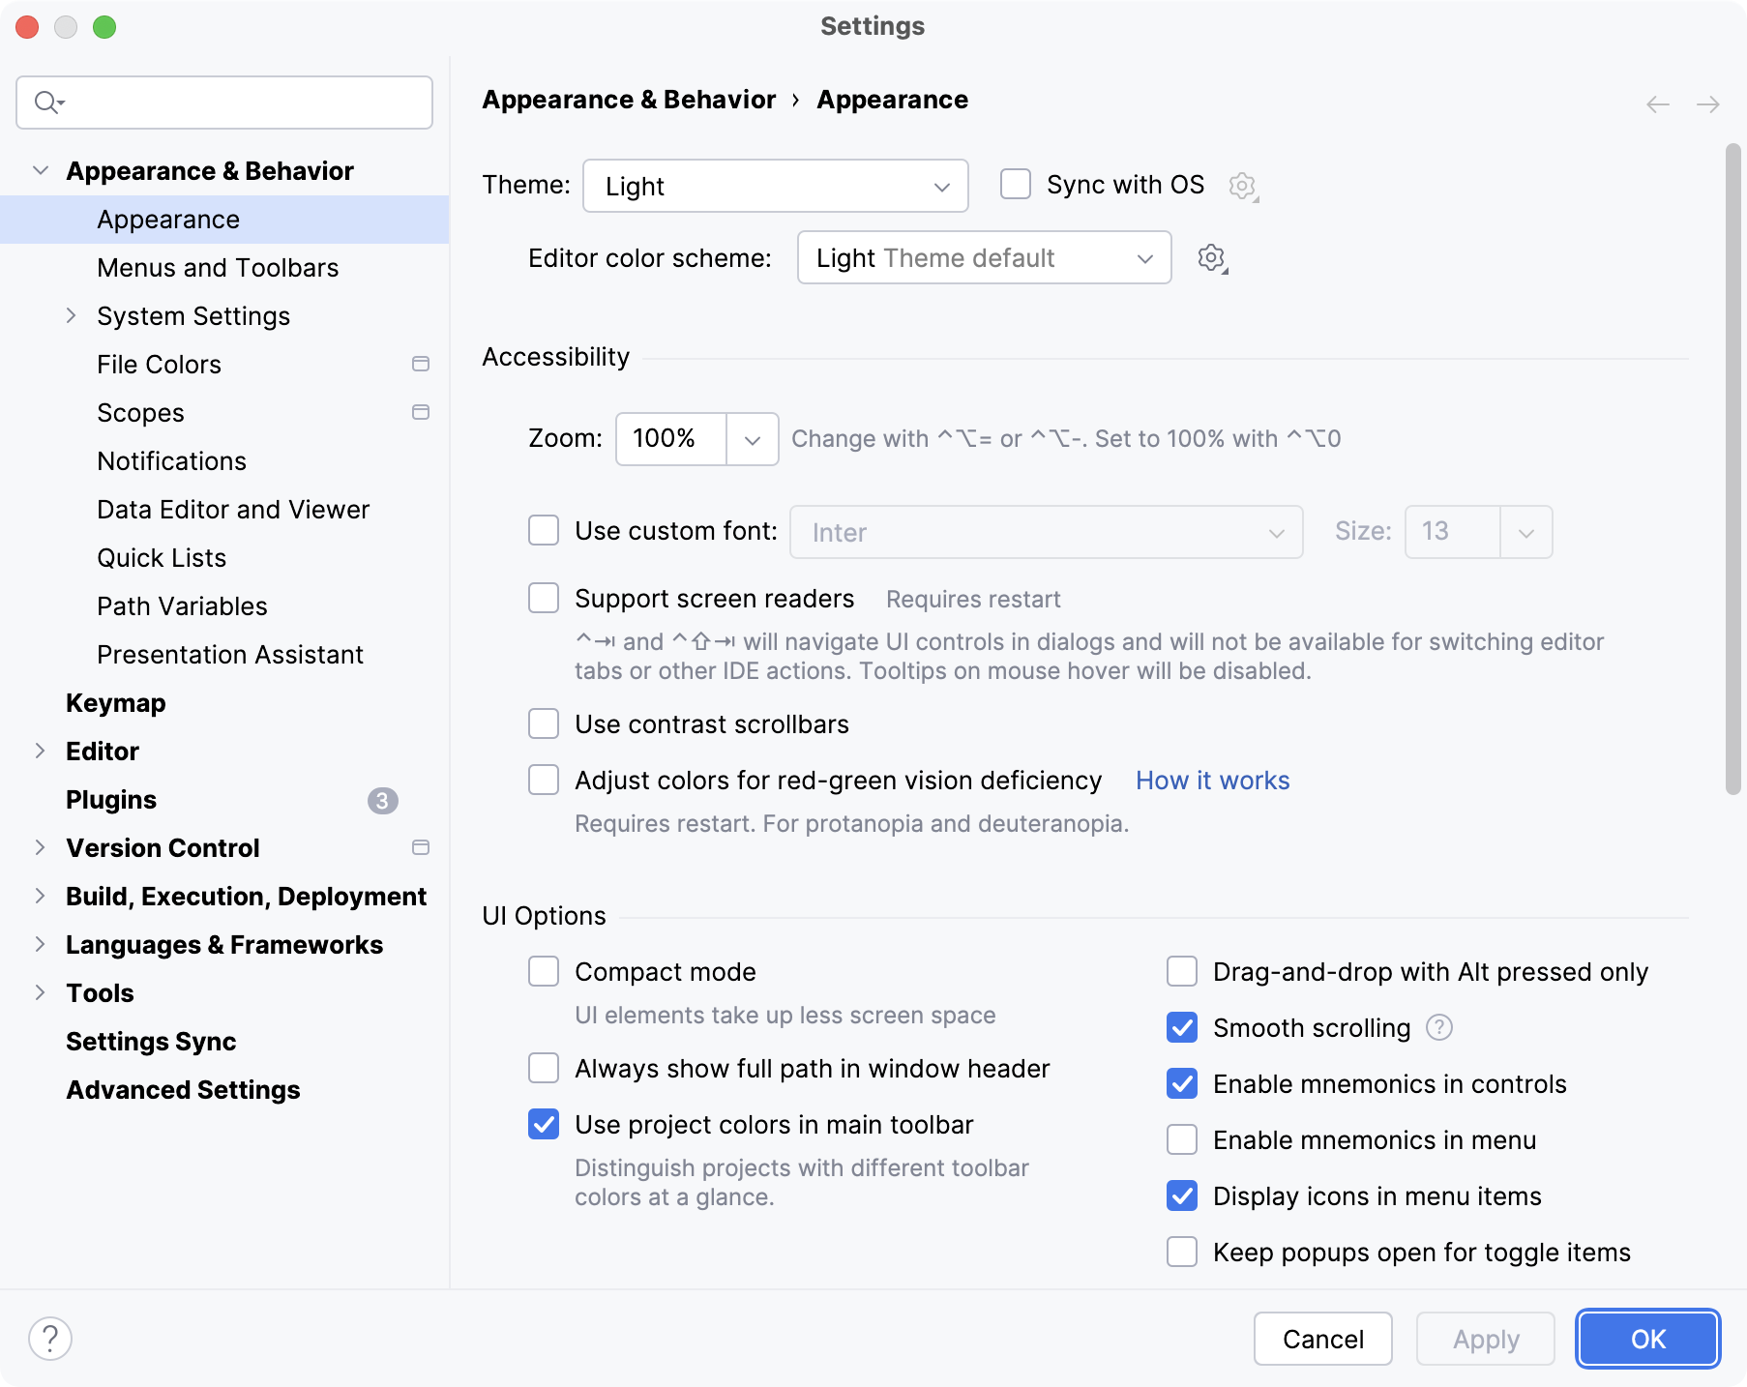Click the help icon in bottom-left corner
The image size is (1747, 1387).
click(51, 1338)
